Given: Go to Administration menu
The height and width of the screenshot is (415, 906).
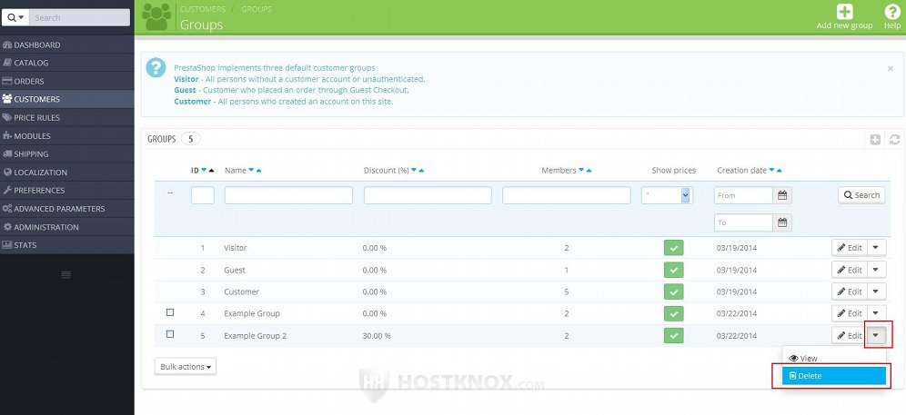Looking at the screenshot, I should click(67, 227).
